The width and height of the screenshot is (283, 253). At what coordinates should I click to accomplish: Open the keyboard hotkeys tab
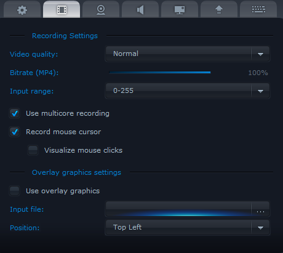pyautogui.click(x=258, y=9)
